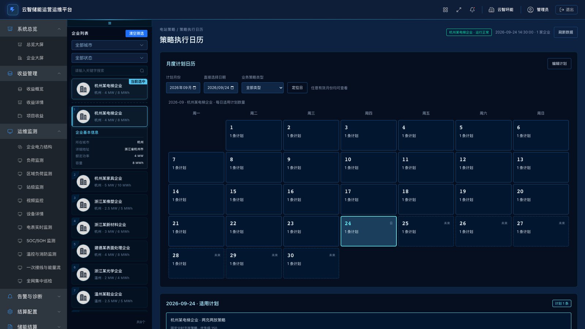Click building avatar of 浙江某光学企业
The width and height of the screenshot is (585, 329).
pyautogui.click(x=83, y=274)
